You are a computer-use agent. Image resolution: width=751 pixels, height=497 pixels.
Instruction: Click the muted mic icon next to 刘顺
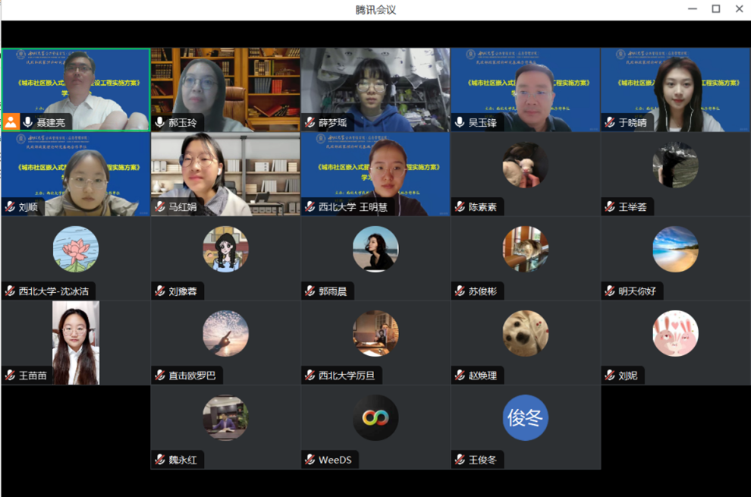10,206
